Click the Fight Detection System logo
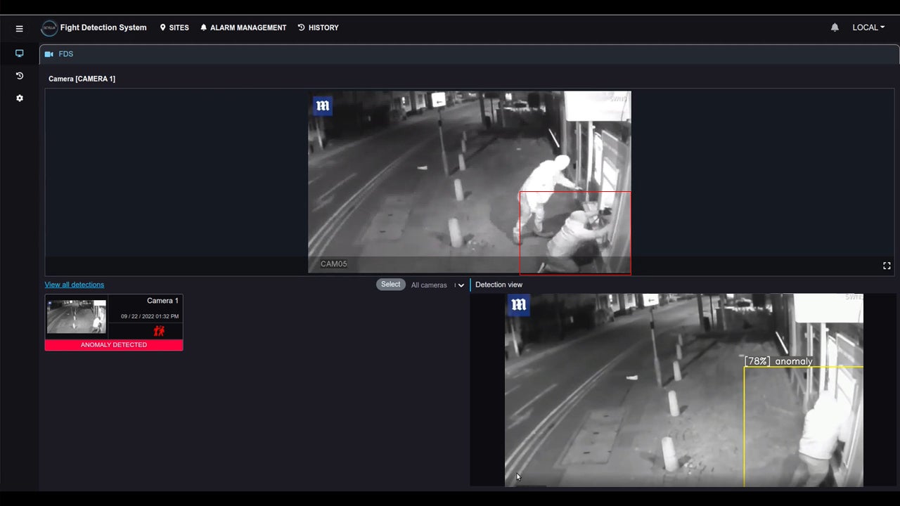The image size is (900, 506). click(49, 28)
